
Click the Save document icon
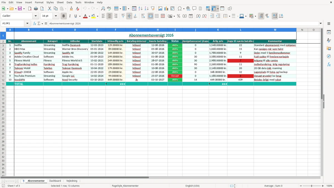pyautogui.click(x=20, y=9)
